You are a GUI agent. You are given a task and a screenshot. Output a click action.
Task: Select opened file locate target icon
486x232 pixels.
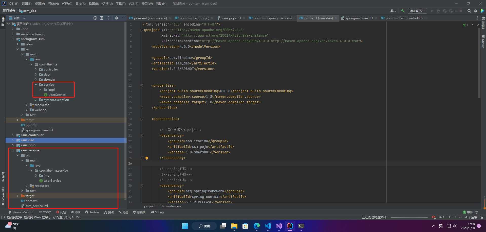coord(95,18)
